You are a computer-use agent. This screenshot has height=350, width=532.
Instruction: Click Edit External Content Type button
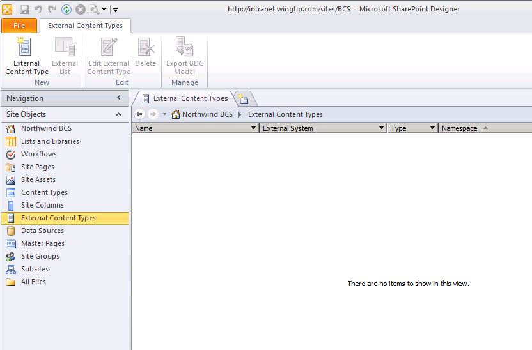[109, 56]
